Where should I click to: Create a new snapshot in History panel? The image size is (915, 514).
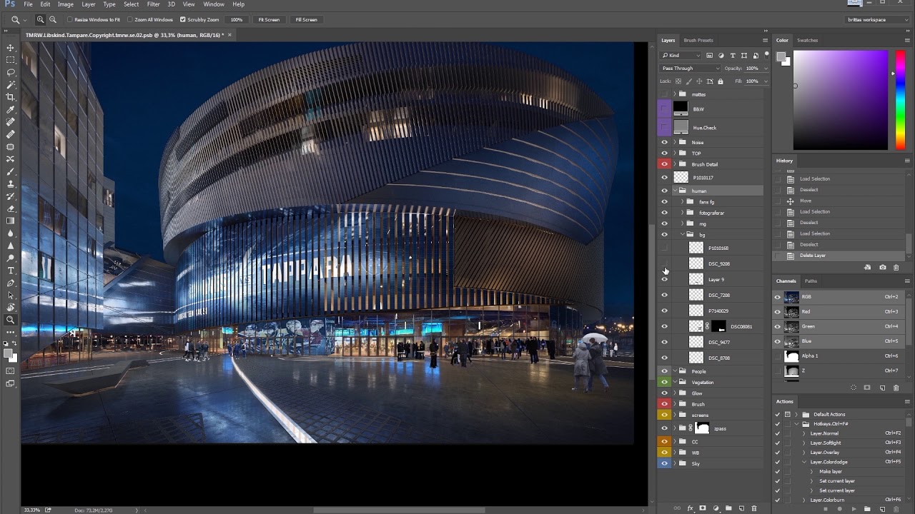pos(883,267)
